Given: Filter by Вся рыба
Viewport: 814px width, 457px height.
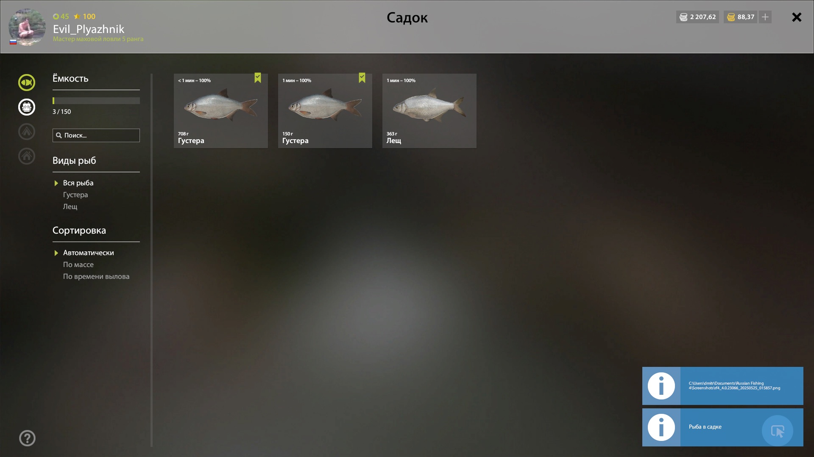Looking at the screenshot, I should (78, 183).
